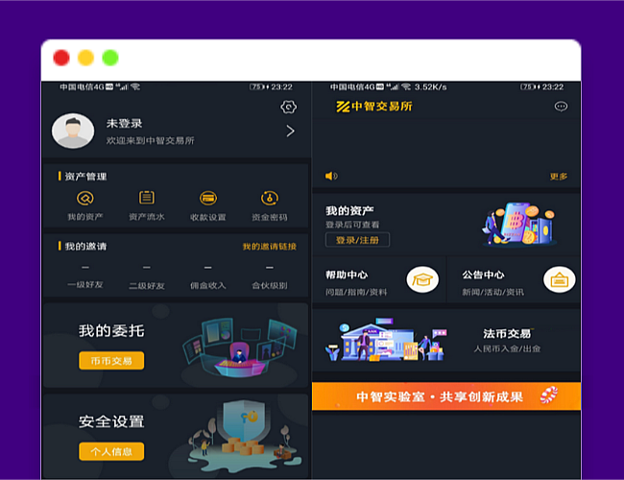624x480 pixels.
Task: Click the 登录/注册 login button
Action: tap(357, 240)
